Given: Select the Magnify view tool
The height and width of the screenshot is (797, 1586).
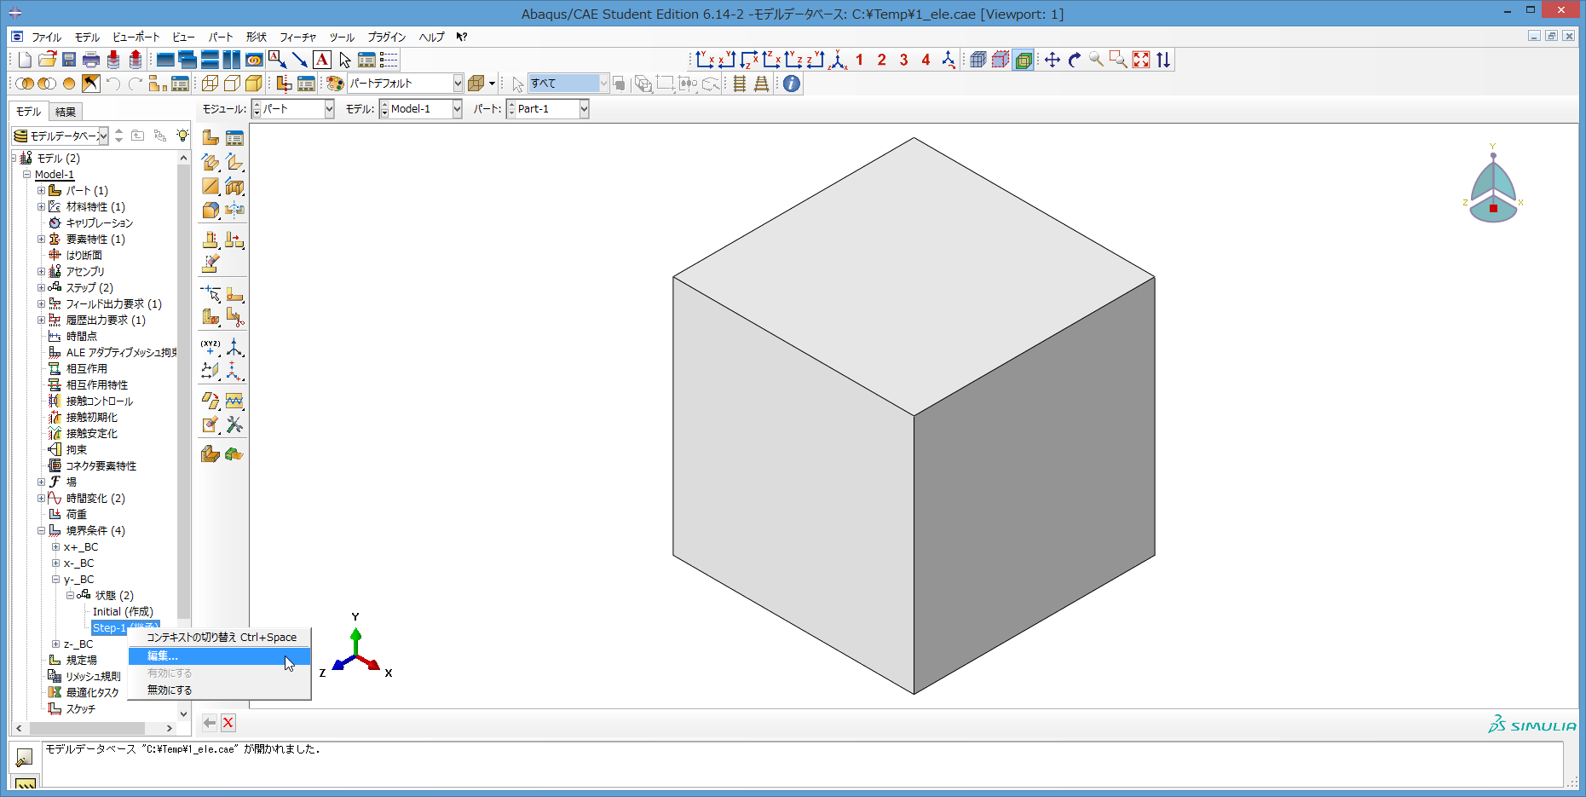Looking at the screenshot, I should coord(1096,60).
